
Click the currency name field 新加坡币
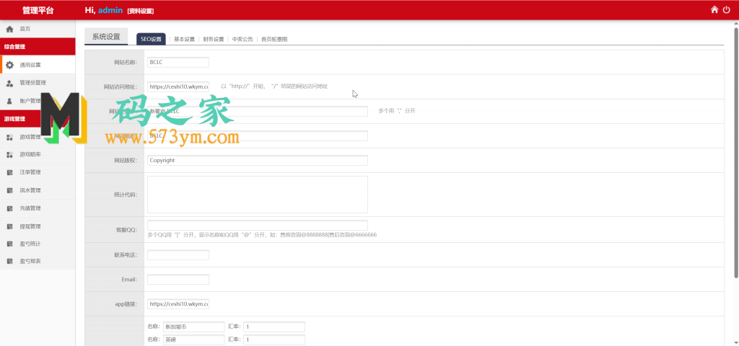[x=193, y=327]
